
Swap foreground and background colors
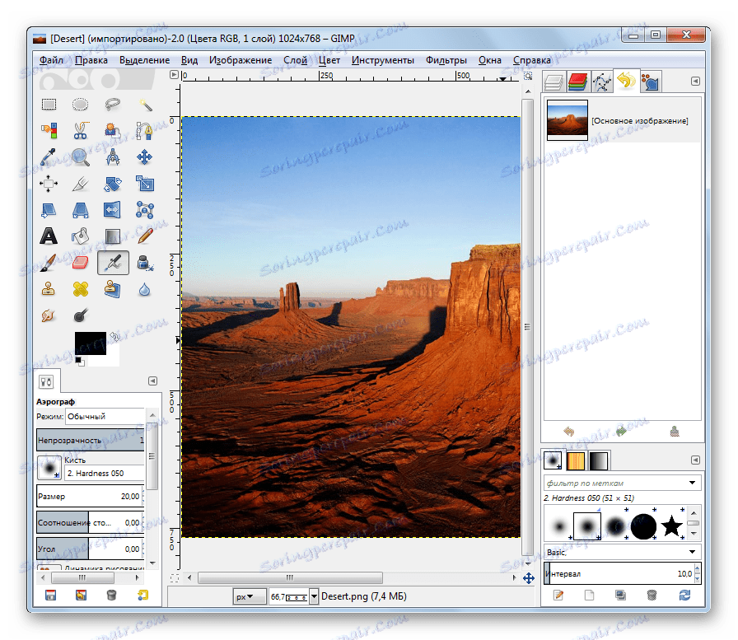click(x=114, y=336)
